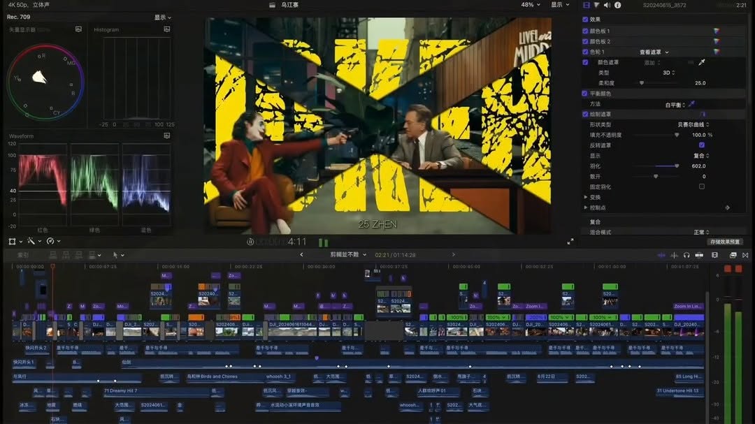755x424 pixels.
Task: Click the connect clip timeline button
Action: (x=53, y=255)
